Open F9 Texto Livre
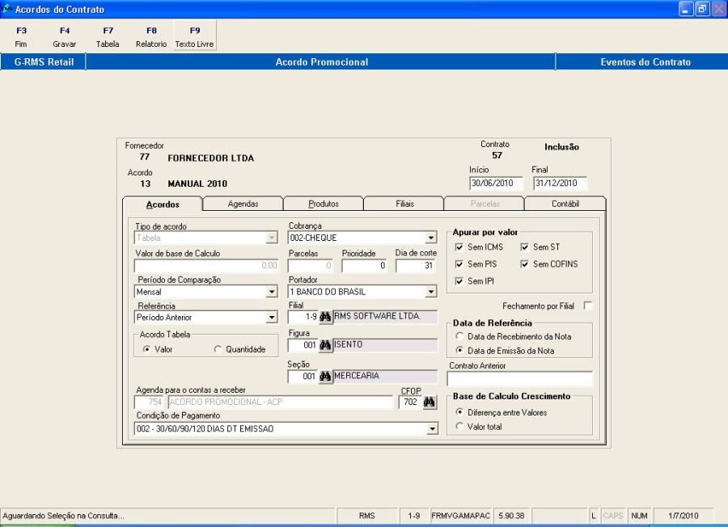 coord(195,36)
